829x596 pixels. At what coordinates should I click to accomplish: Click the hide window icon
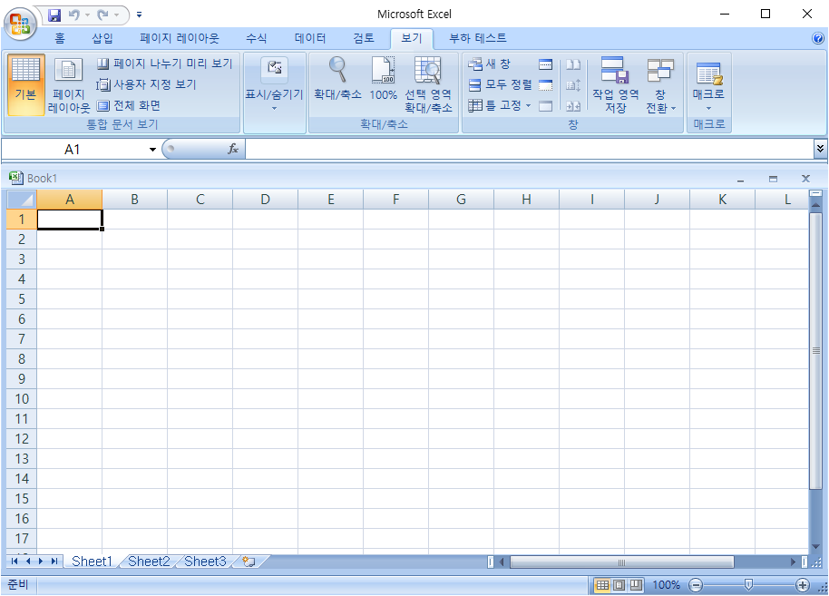pos(546,85)
